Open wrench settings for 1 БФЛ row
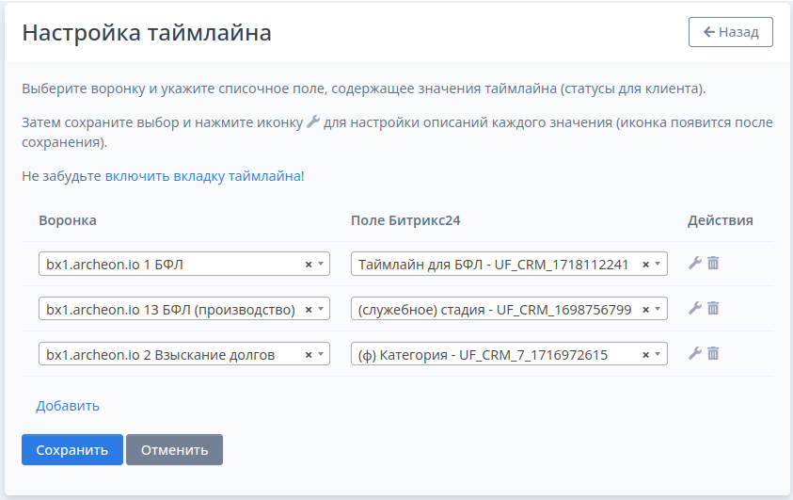Screen dimensions: 793x500 tap(695, 263)
